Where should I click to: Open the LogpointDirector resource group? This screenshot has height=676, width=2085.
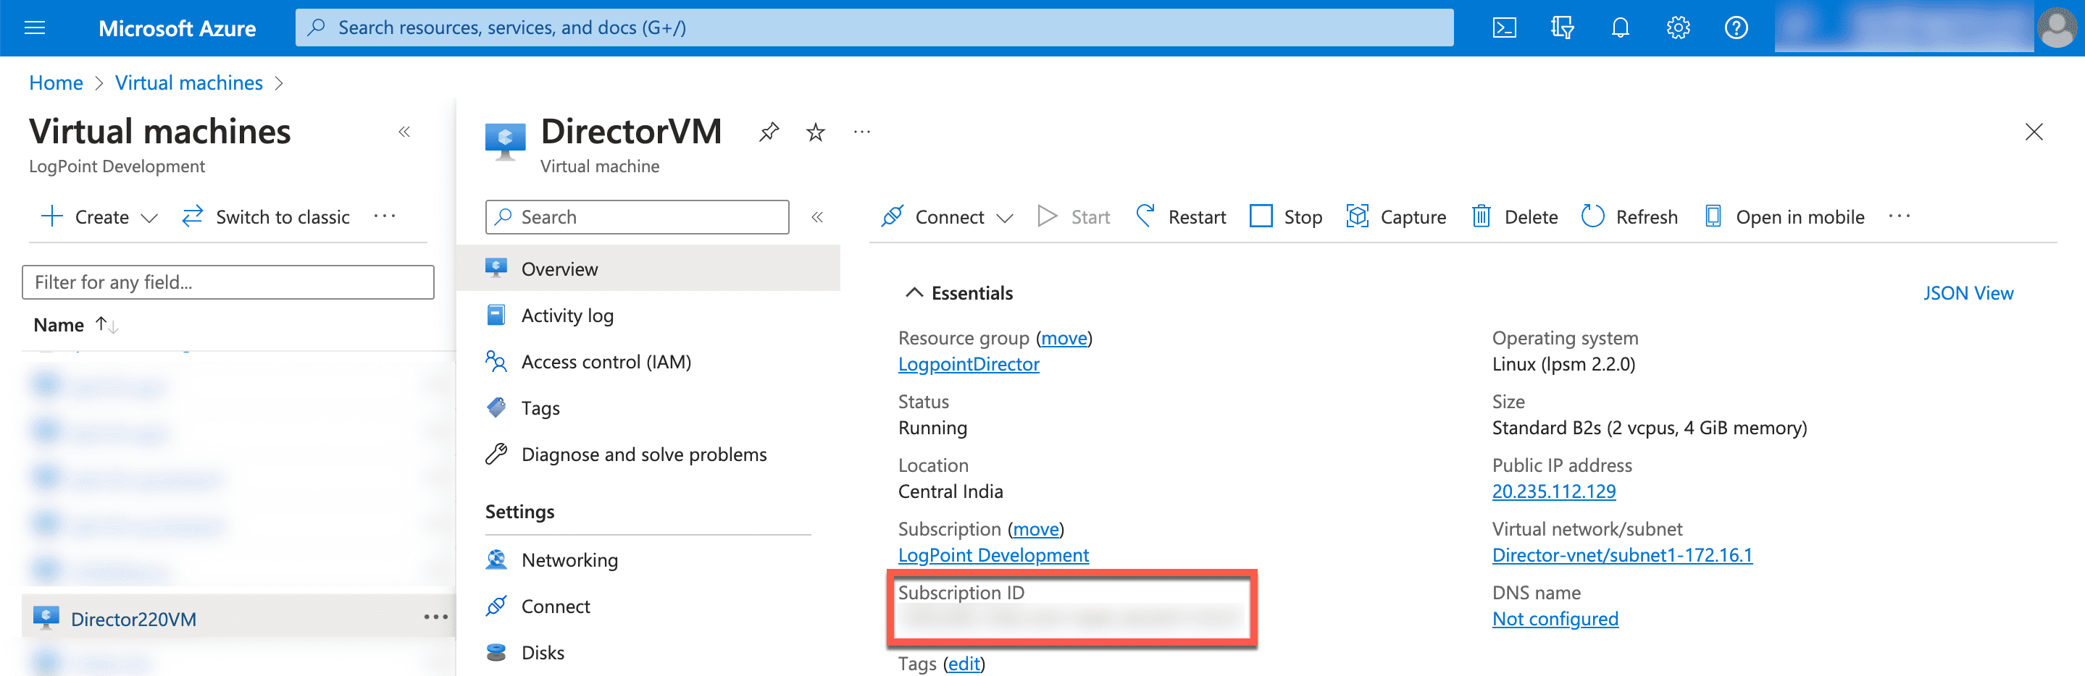pos(968,364)
